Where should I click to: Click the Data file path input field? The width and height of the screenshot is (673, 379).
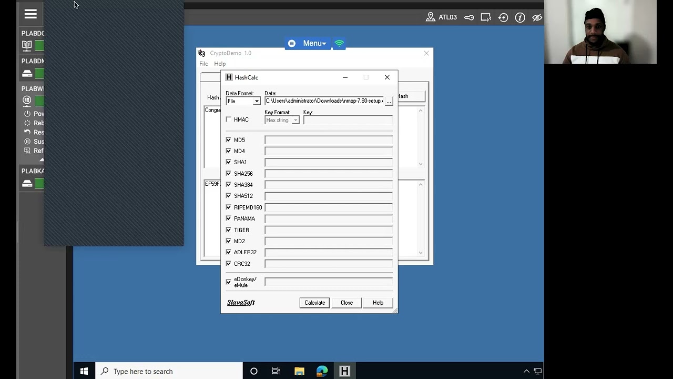pyautogui.click(x=324, y=101)
